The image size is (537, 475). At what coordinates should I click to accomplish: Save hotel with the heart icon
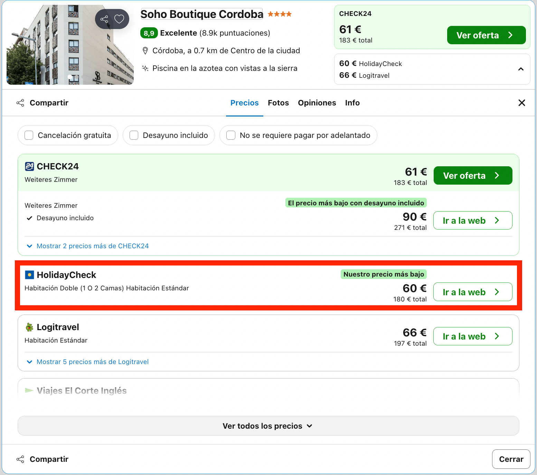click(119, 19)
